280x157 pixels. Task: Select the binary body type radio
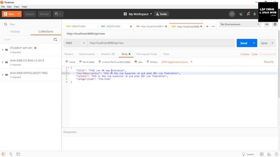[x=148, y=61]
